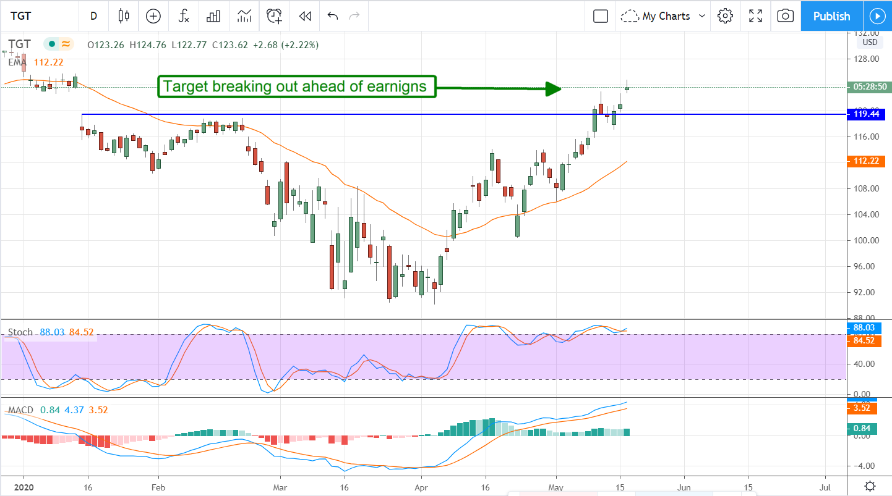Open the My Charts dropdown
Viewport: 892px width, 496px height.
pos(664,16)
